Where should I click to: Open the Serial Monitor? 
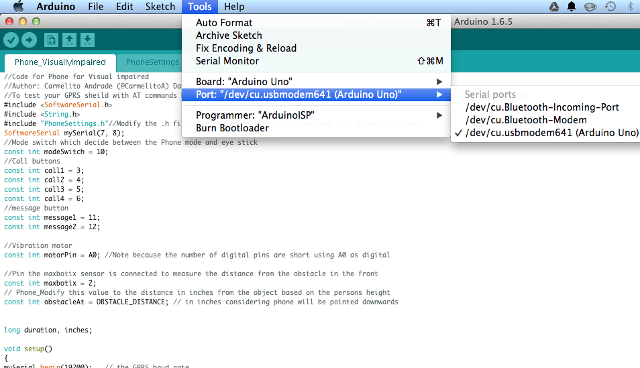(x=316, y=61)
